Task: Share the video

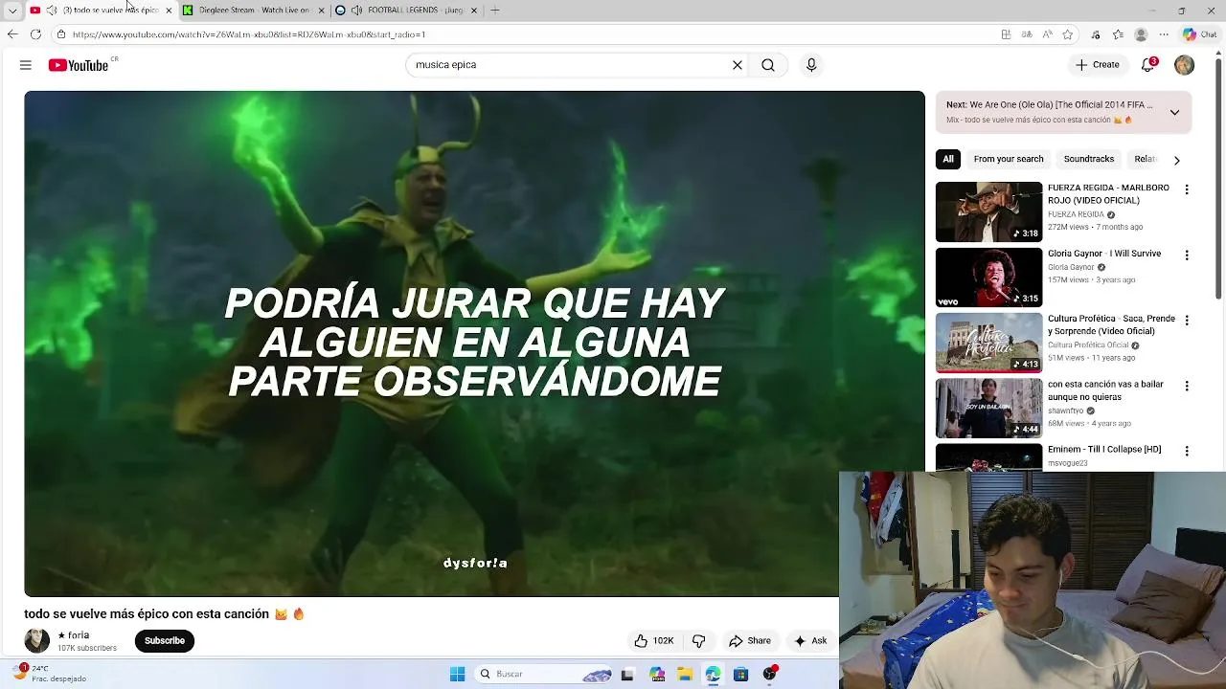Action: point(750,641)
